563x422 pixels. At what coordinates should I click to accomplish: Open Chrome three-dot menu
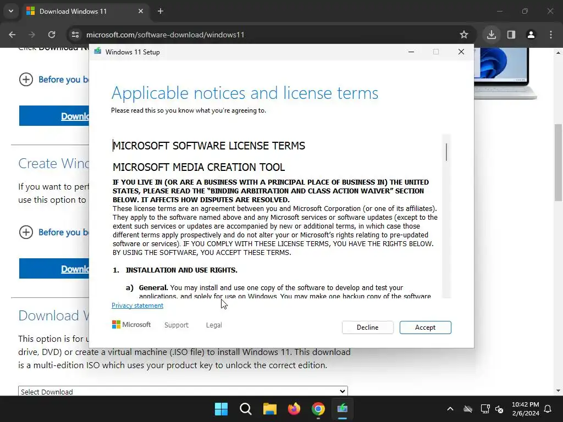[551, 35]
